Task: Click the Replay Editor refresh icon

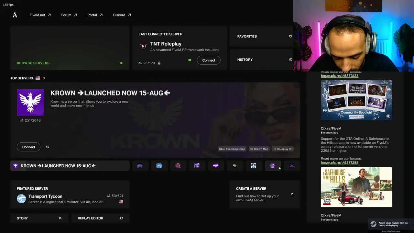Action: (x=121, y=218)
